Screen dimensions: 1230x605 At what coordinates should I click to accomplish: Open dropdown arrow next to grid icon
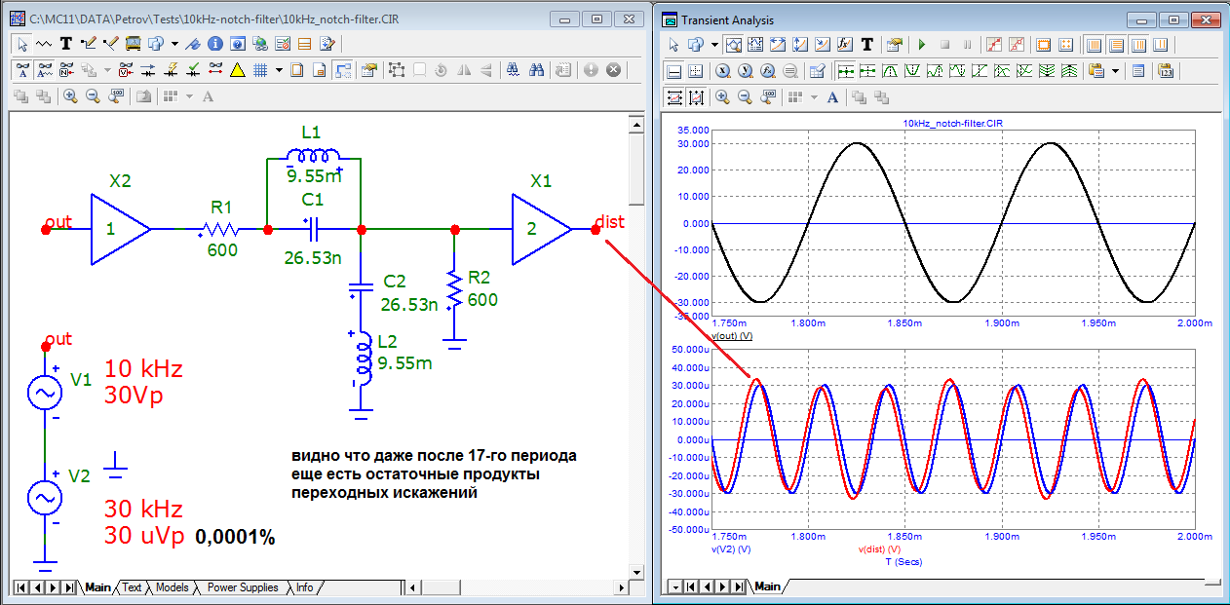tap(279, 70)
